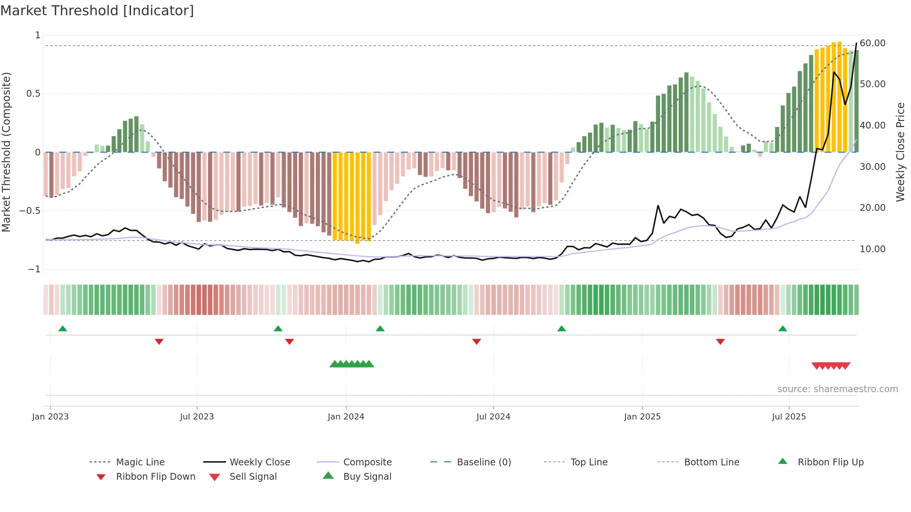Click the first green flip-up marker near Jan 2023

63,328
